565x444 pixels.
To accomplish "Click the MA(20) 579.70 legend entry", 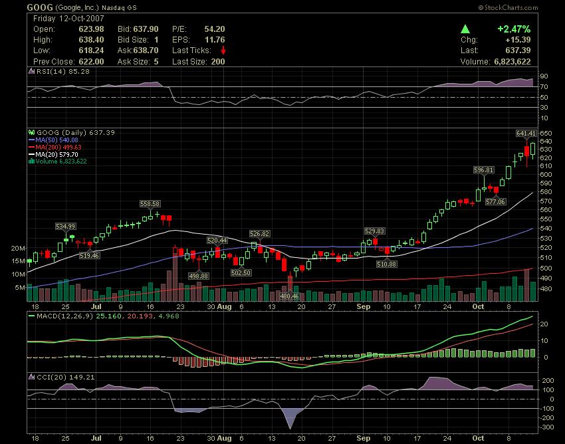I will click(56, 154).
